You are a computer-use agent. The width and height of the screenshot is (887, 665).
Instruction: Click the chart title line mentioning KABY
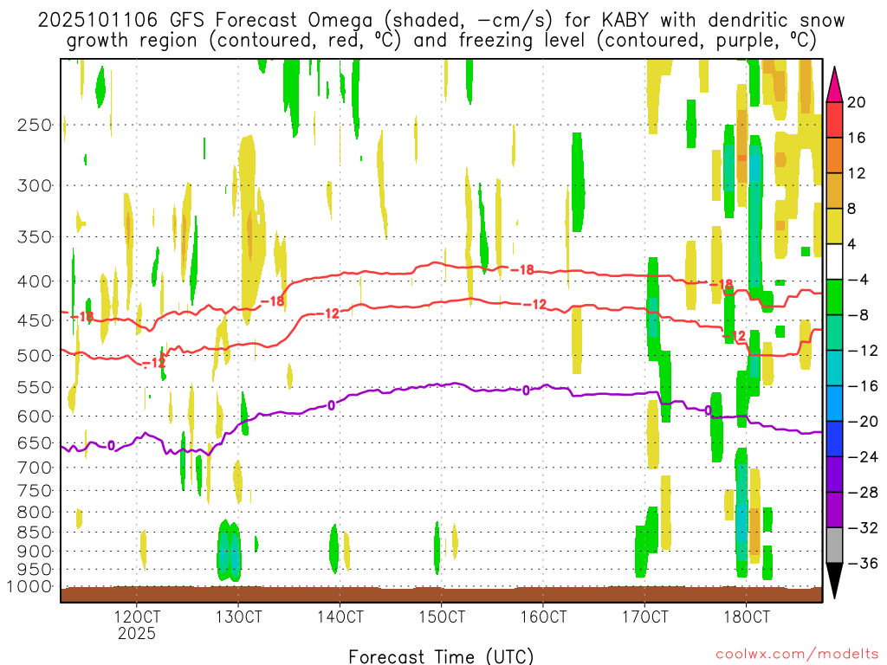coord(441,21)
